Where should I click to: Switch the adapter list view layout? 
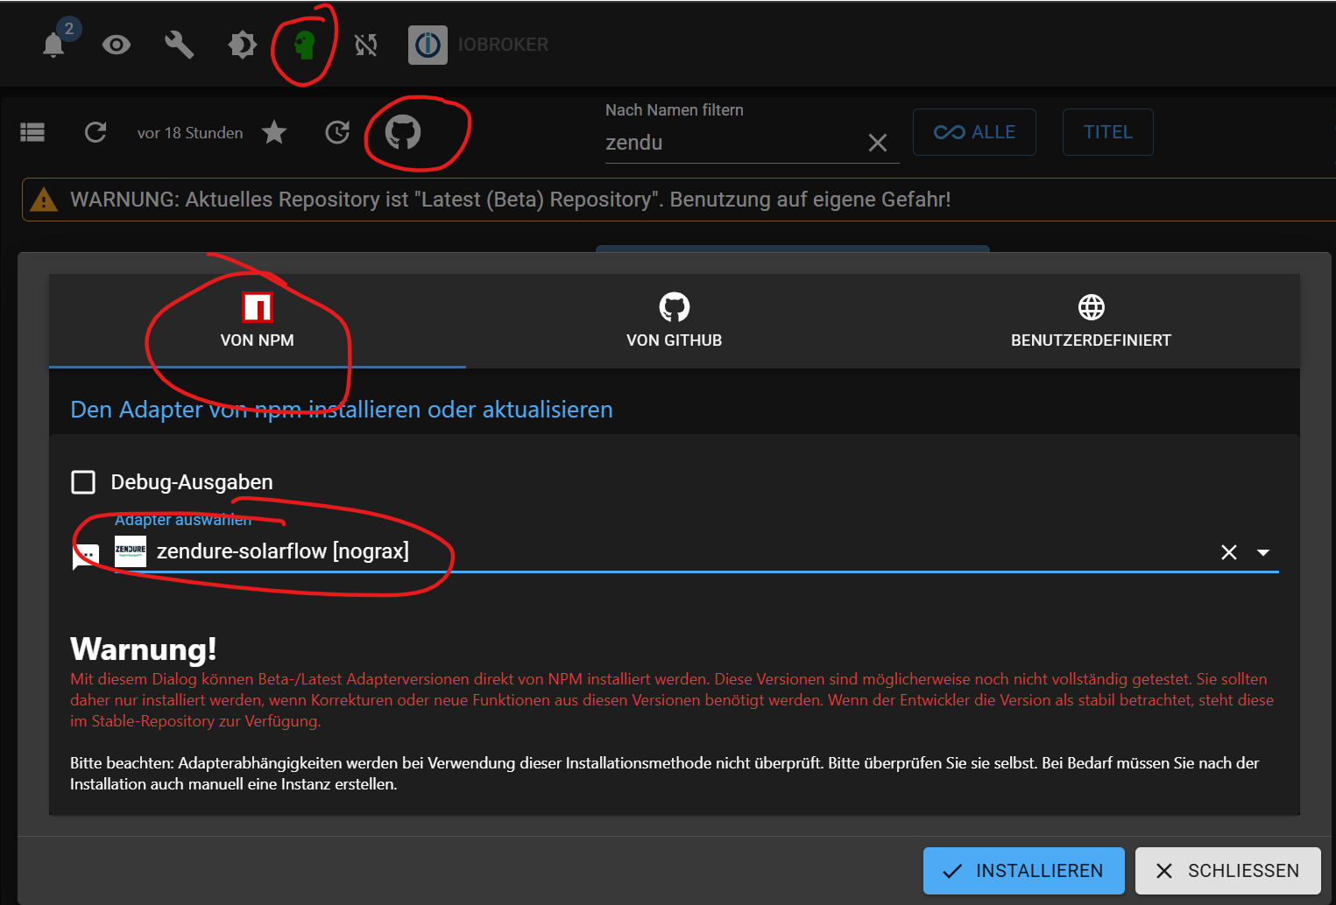click(32, 132)
